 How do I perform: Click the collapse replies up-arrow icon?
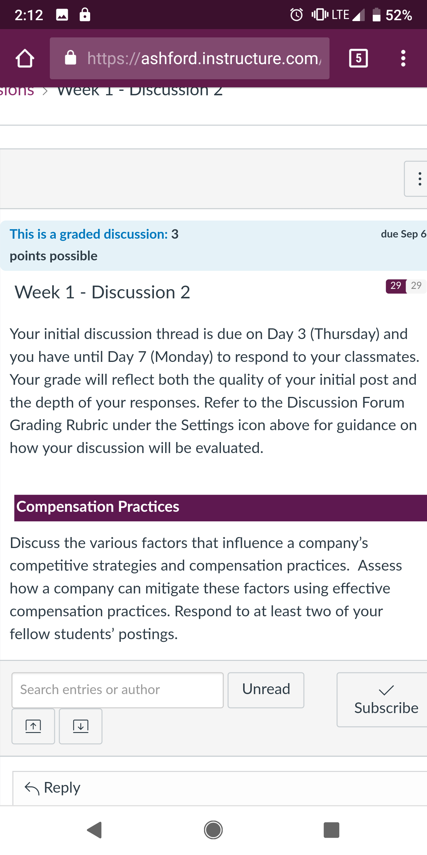pos(33,726)
